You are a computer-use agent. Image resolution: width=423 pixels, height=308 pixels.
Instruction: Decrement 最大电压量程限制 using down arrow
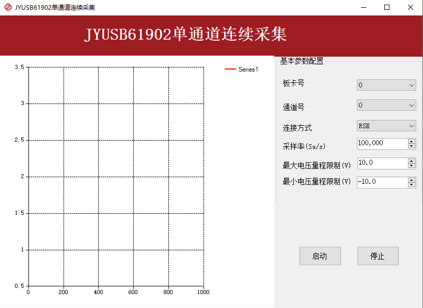coord(412,166)
